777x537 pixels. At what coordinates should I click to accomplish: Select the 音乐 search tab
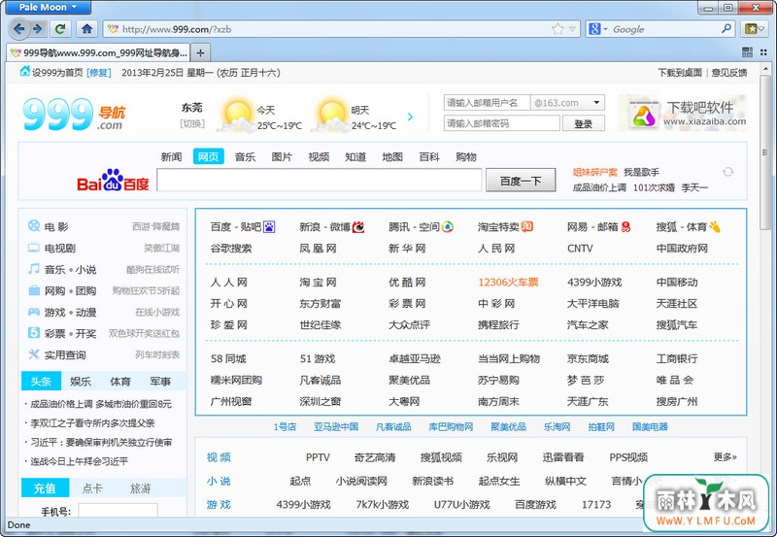coord(245,157)
